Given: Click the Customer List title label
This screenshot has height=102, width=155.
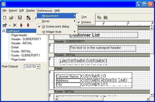Looking at the screenshot, I should coord(85,35).
